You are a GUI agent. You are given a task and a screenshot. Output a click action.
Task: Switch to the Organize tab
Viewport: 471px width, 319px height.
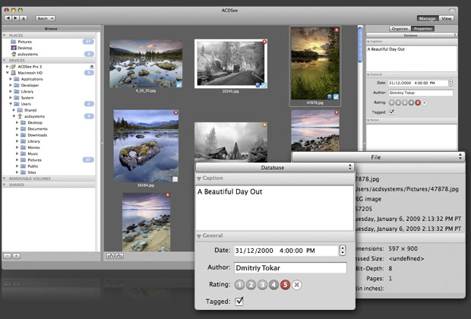click(400, 28)
